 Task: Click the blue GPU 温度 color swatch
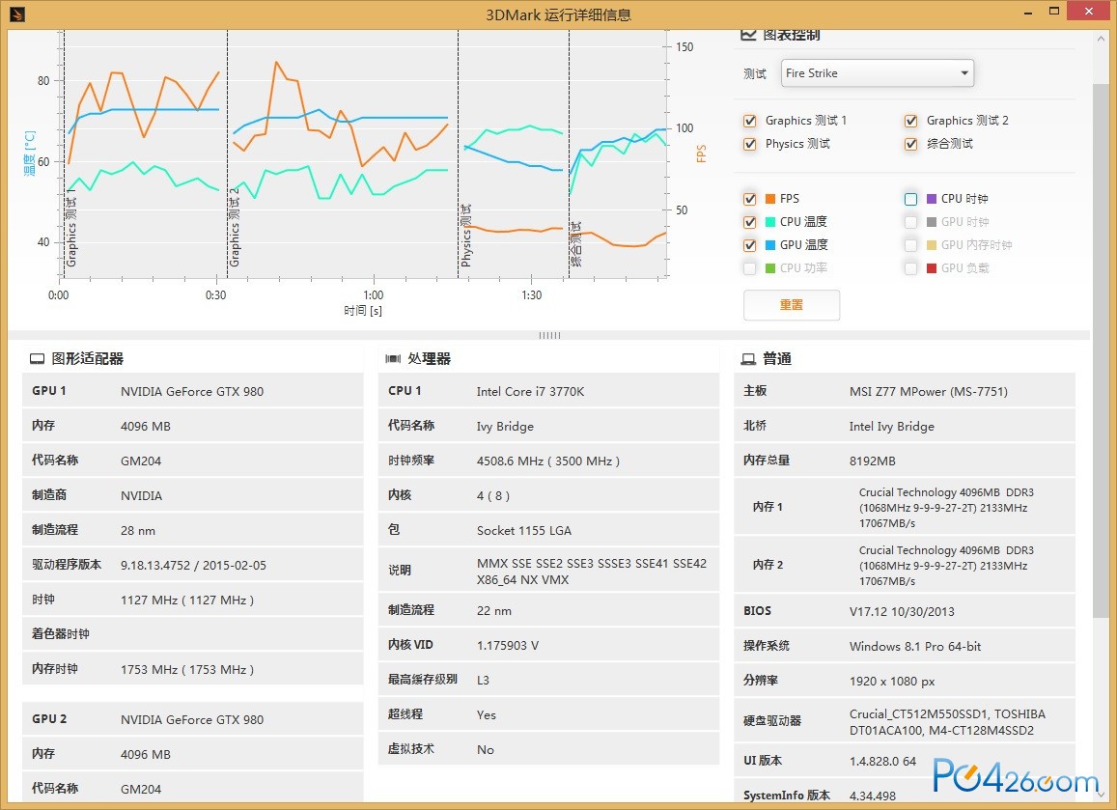(x=770, y=245)
